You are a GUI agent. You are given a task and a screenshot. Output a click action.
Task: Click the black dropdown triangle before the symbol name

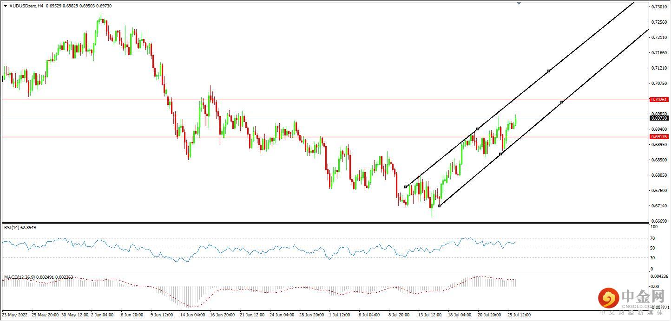pyautogui.click(x=5, y=6)
